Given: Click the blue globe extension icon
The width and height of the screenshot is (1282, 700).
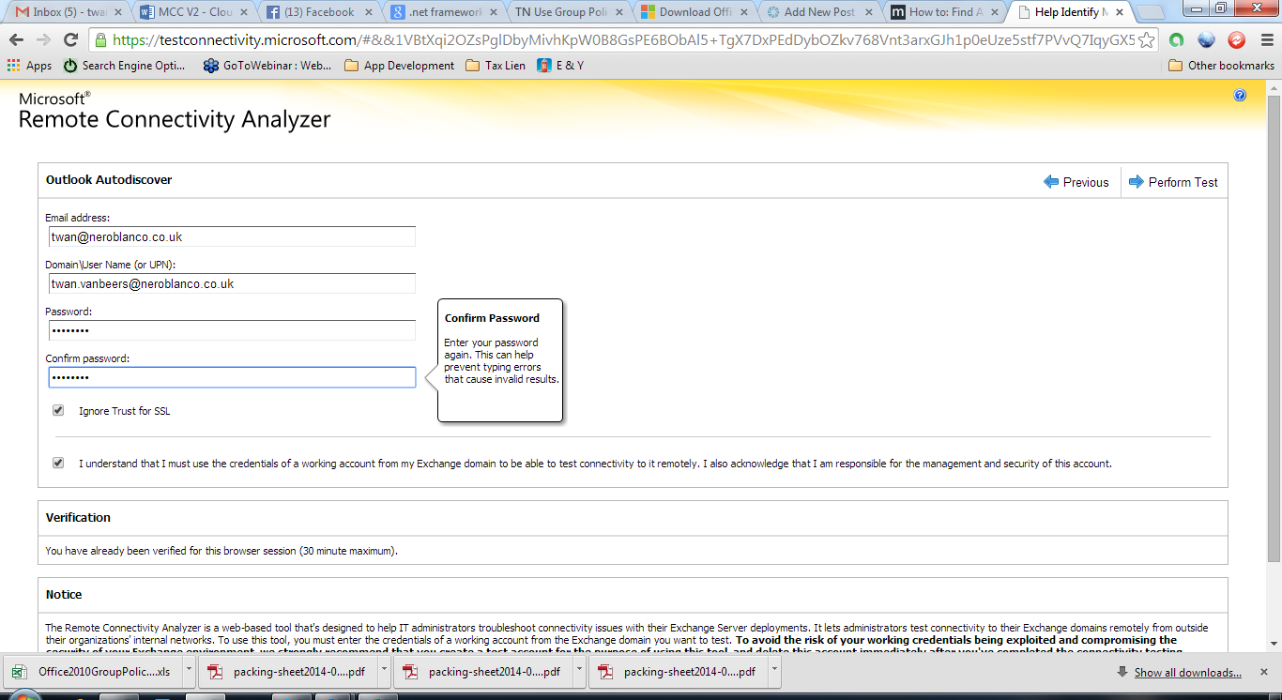Looking at the screenshot, I should [x=1207, y=40].
